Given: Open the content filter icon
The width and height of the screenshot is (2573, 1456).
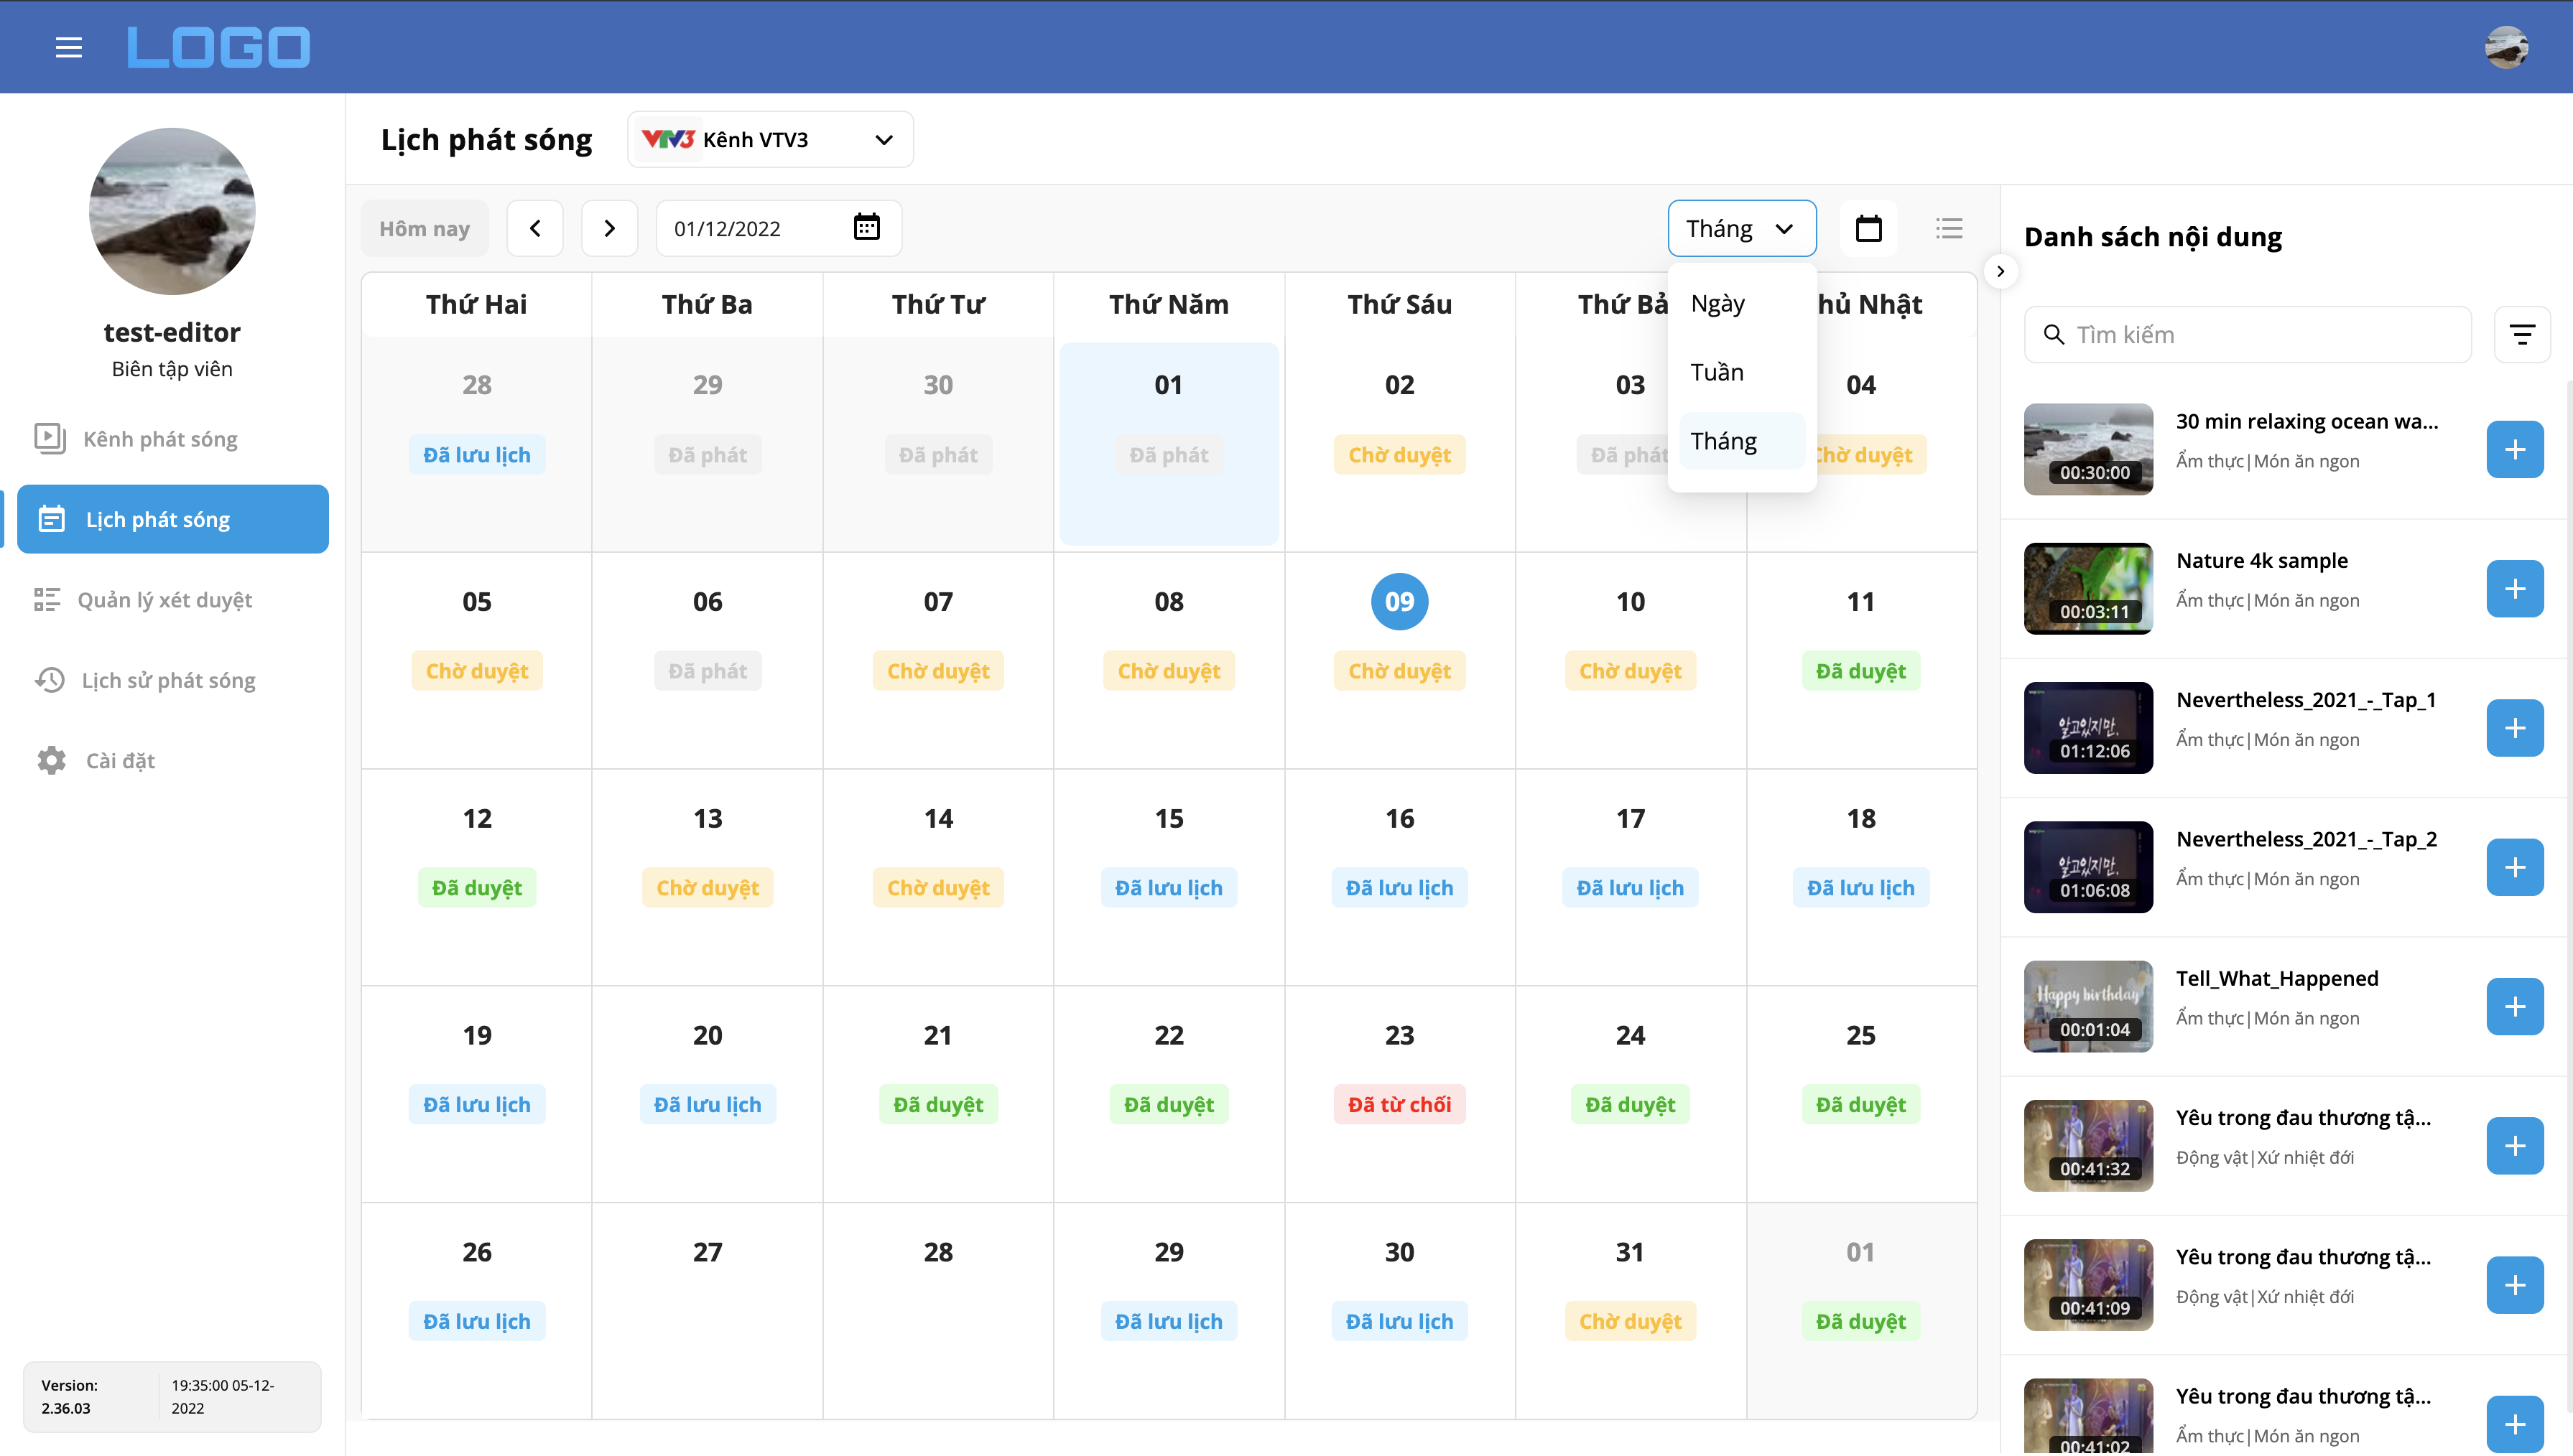Looking at the screenshot, I should point(2521,335).
